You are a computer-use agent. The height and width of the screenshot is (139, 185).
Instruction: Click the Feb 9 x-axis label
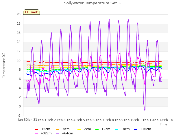click(119, 120)
